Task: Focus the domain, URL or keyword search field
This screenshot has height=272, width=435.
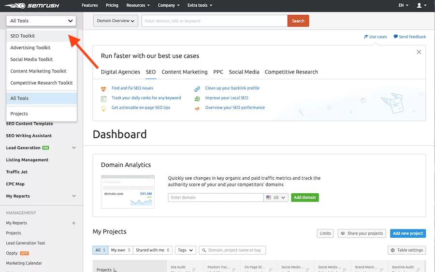Action: tap(215, 21)
